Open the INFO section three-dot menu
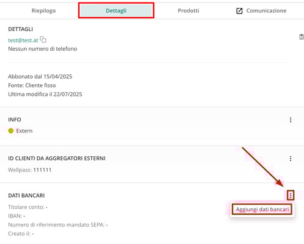This screenshot has width=304, height=244. coord(291,120)
